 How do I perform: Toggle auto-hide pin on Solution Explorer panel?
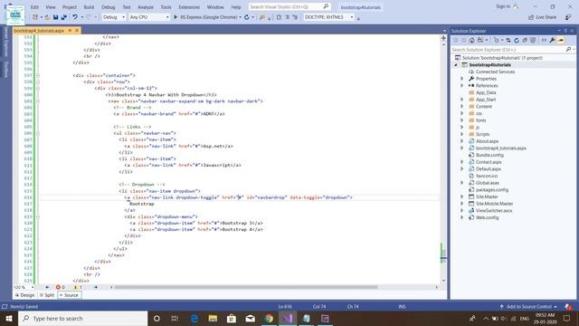tap(565, 31)
